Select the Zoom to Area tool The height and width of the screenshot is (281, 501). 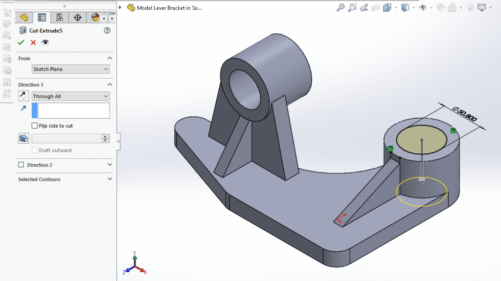(x=352, y=8)
